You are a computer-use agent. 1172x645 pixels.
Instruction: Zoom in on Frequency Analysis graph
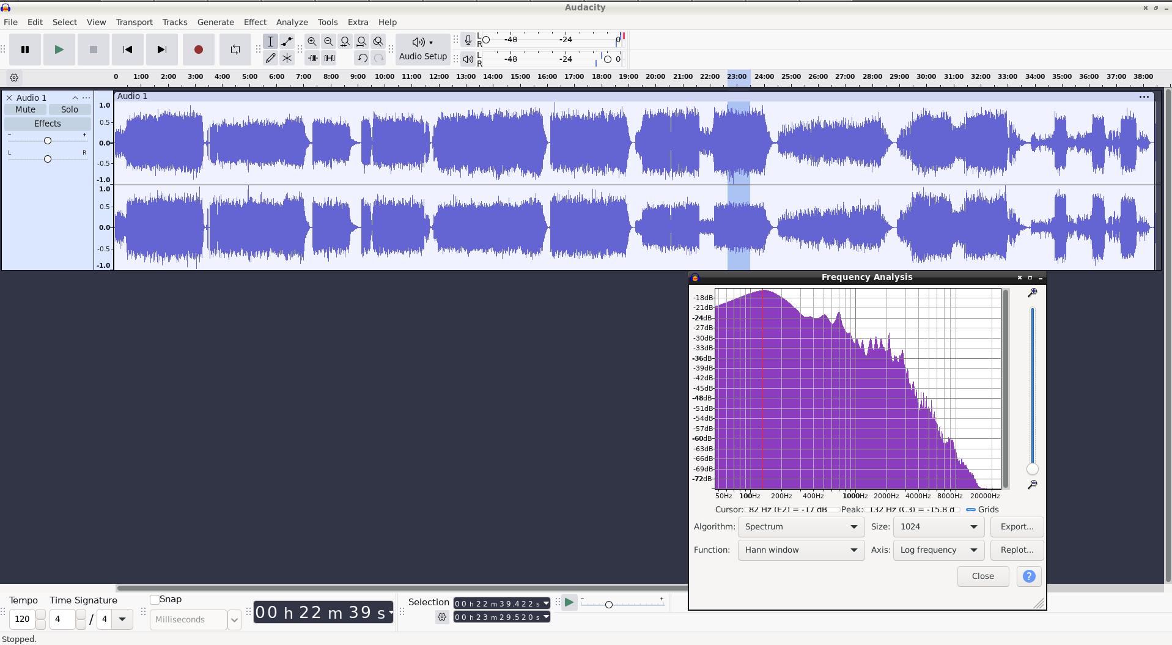click(1033, 293)
